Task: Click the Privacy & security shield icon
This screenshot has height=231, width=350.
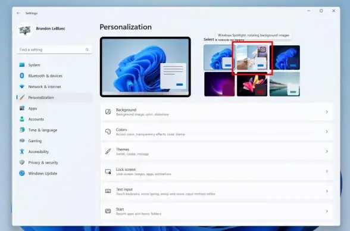Action: pos(22,163)
